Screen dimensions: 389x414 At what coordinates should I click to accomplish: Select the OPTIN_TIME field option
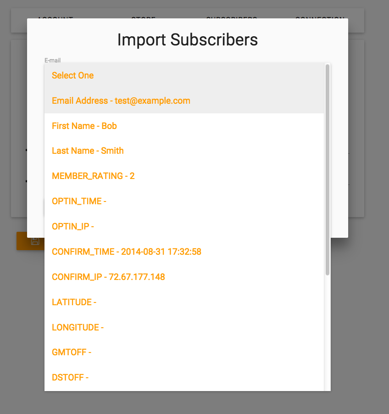click(79, 201)
